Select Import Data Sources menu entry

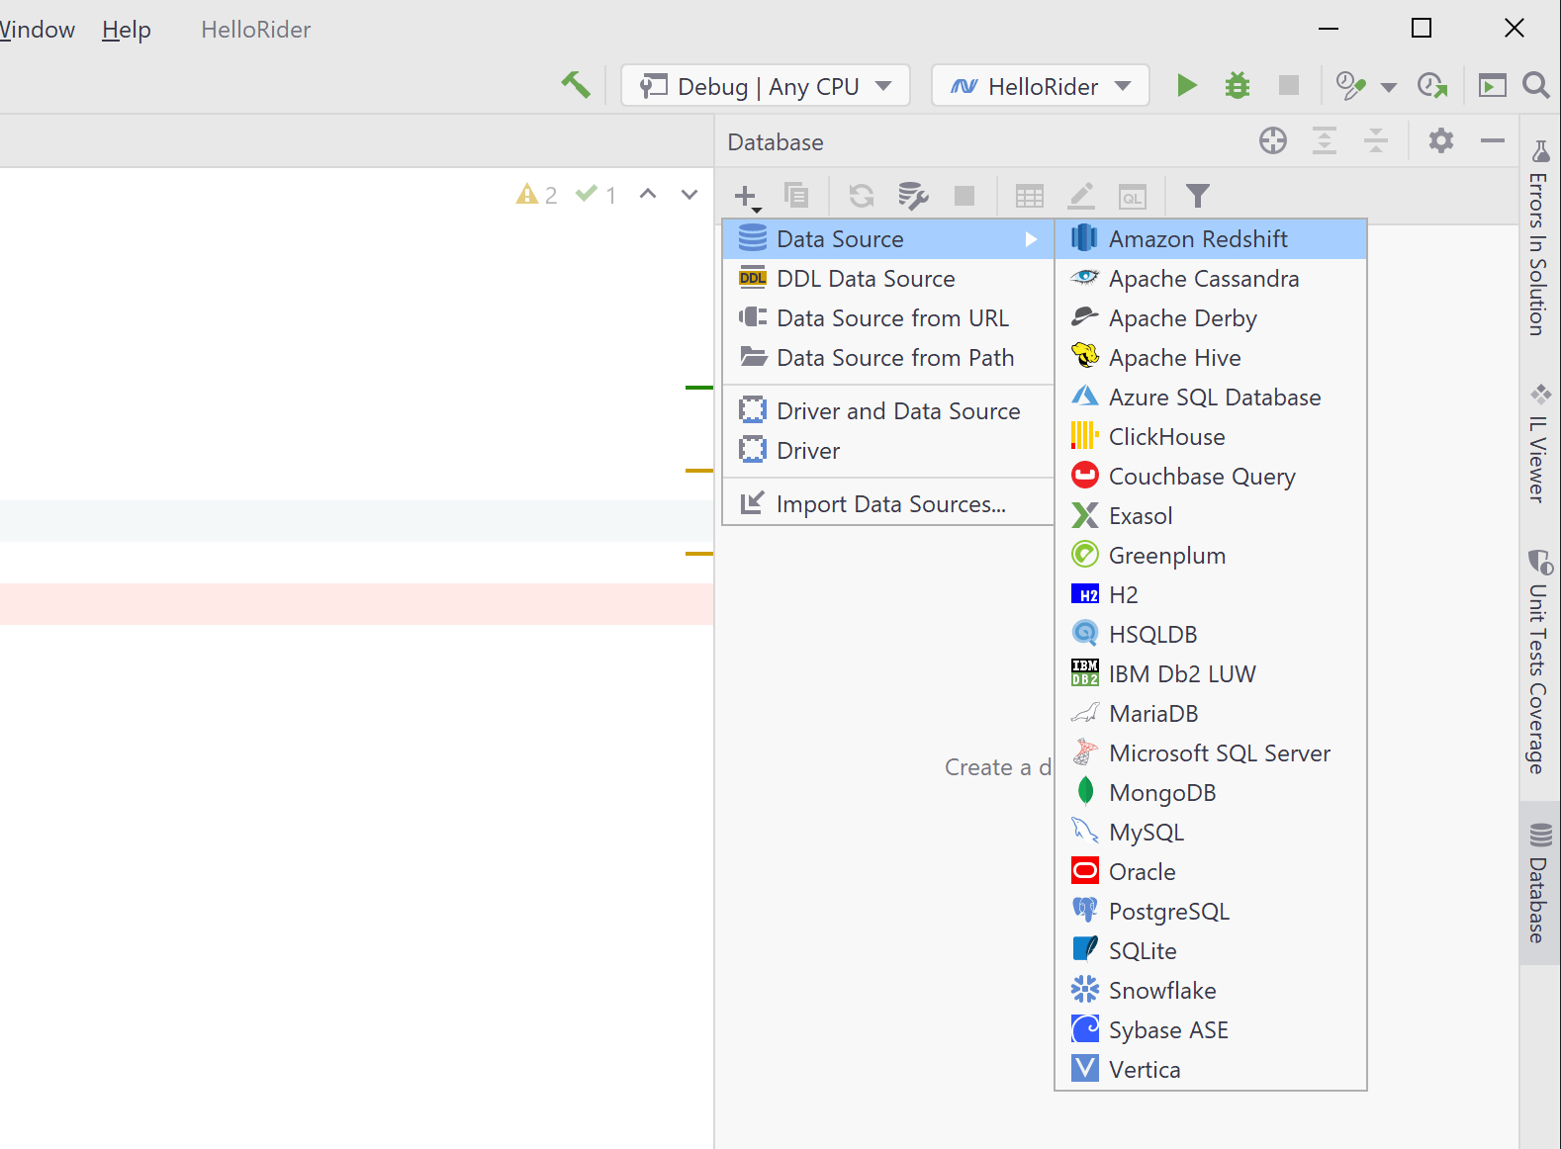pos(890,504)
